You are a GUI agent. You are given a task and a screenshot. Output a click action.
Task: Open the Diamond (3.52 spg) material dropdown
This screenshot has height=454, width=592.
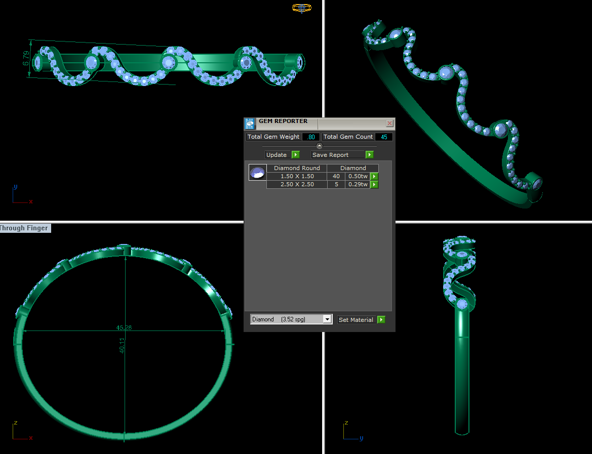(291, 319)
